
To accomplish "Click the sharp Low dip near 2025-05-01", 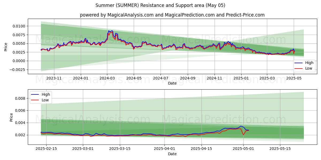I will coord(243,135).
